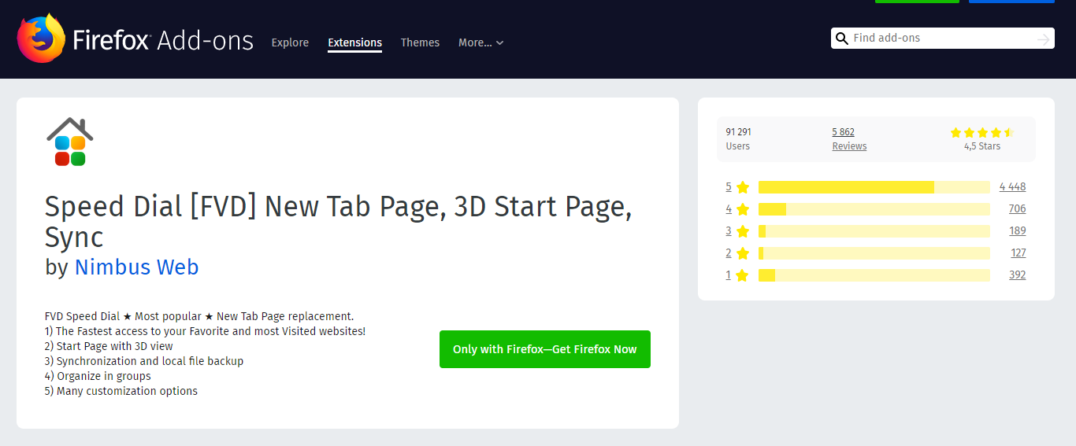
Task: Open the 706 four-star reviews count
Action: pyautogui.click(x=1017, y=209)
